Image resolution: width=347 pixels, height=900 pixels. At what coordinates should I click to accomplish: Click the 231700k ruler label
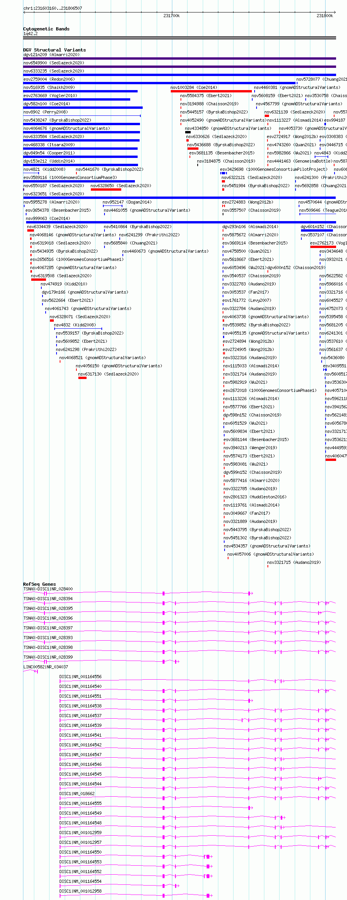coord(172,16)
